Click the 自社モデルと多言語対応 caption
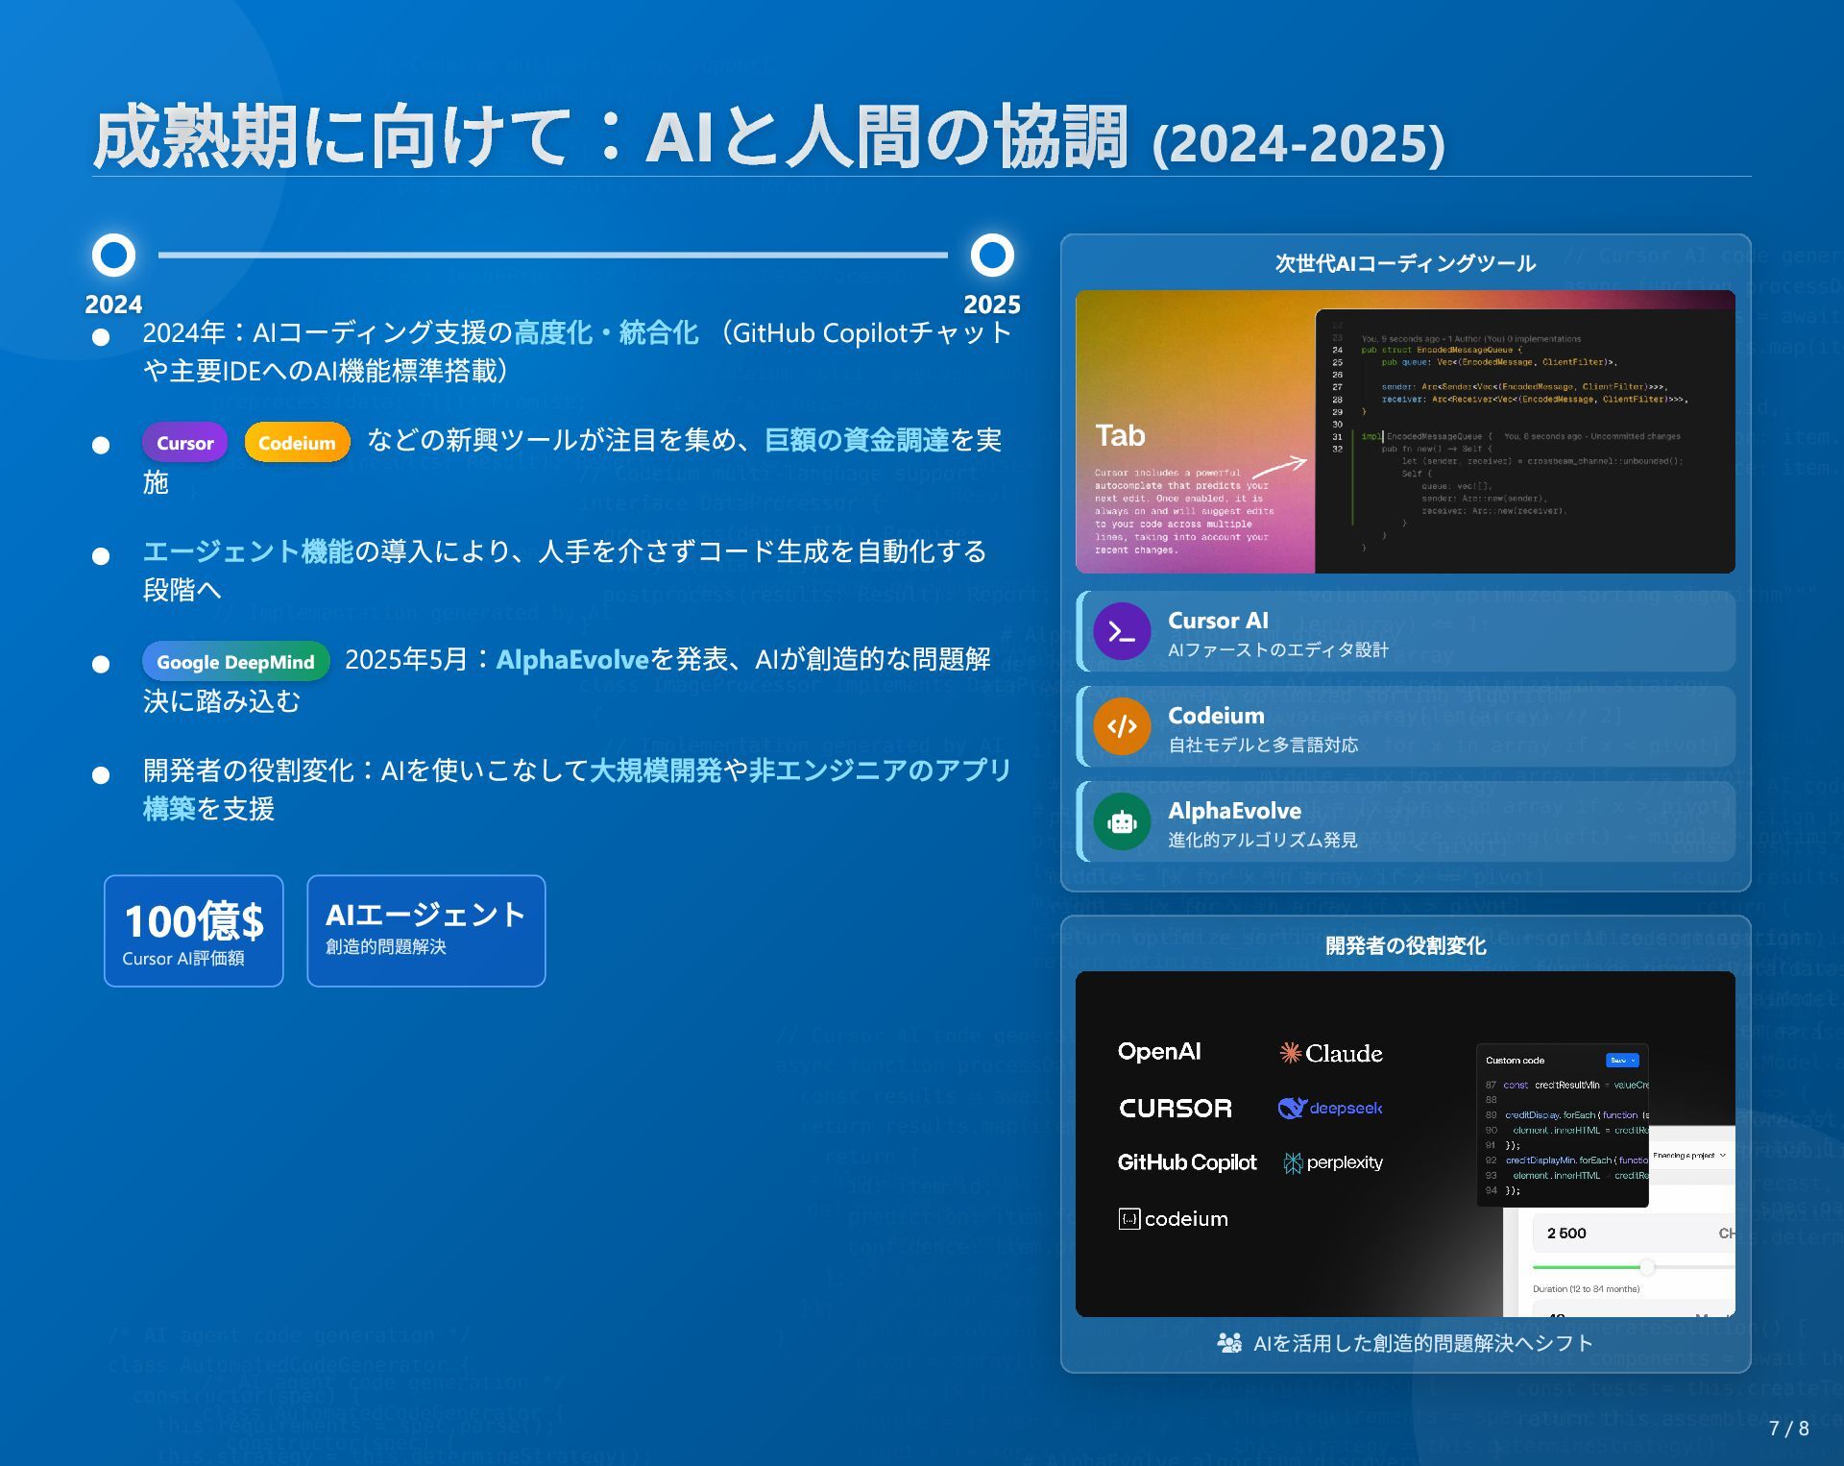Viewport: 1844px width, 1466px height. tap(1263, 745)
